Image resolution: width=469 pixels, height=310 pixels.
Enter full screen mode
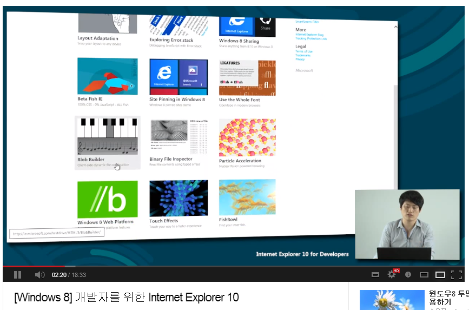pos(457,275)
